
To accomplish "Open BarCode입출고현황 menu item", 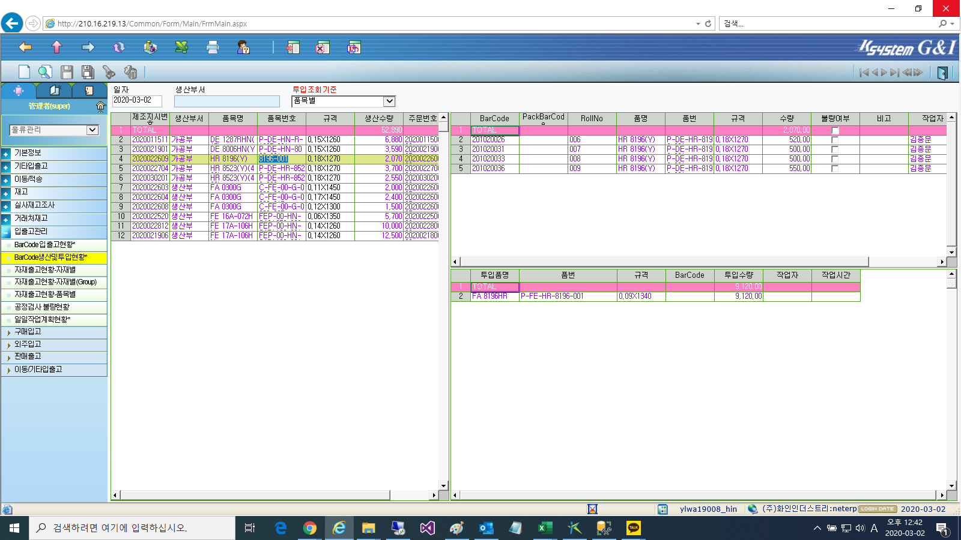I will [x=54, y=245].
